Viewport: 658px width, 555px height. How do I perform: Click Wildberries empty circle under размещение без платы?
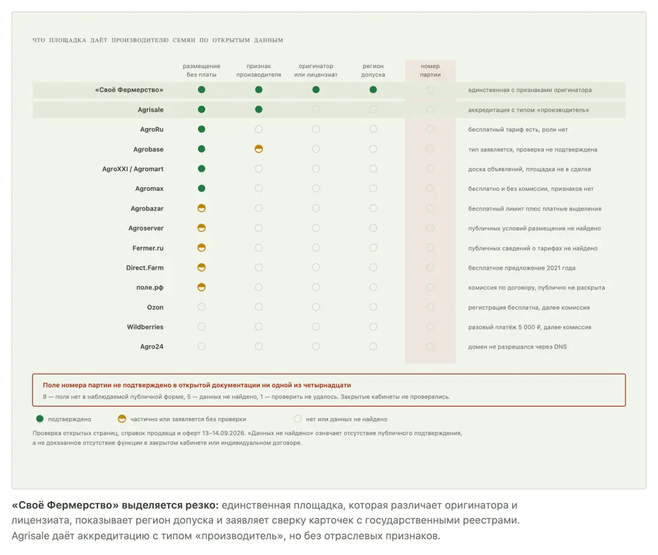[202, 327]
